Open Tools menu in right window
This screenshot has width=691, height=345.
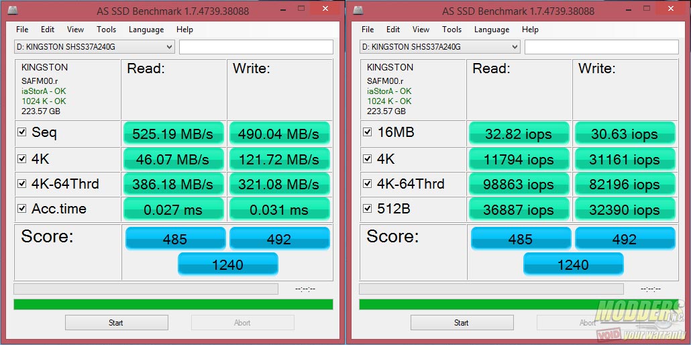tap(451, 30)
